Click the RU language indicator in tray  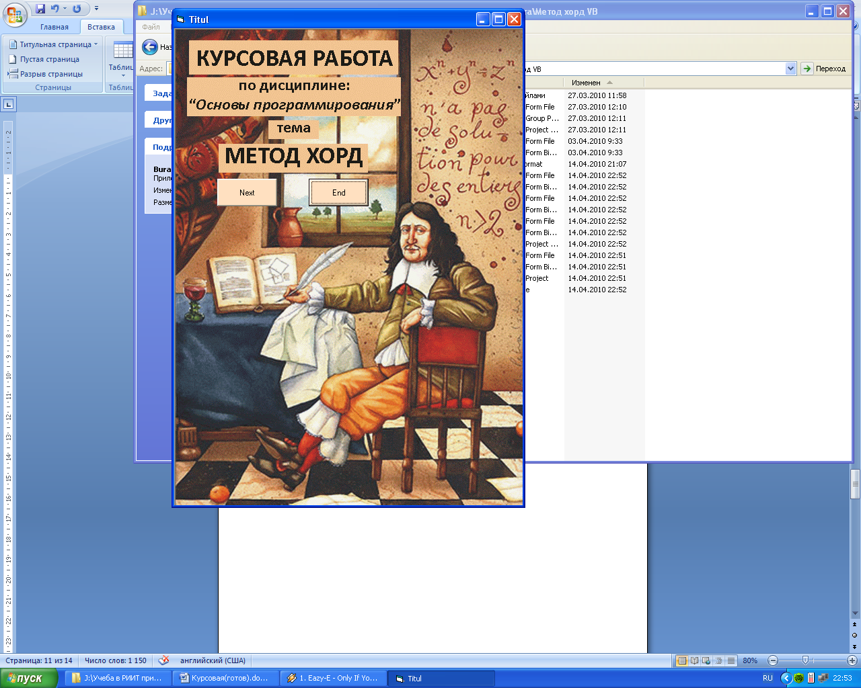pyautogui.click(x=768, y=678)
